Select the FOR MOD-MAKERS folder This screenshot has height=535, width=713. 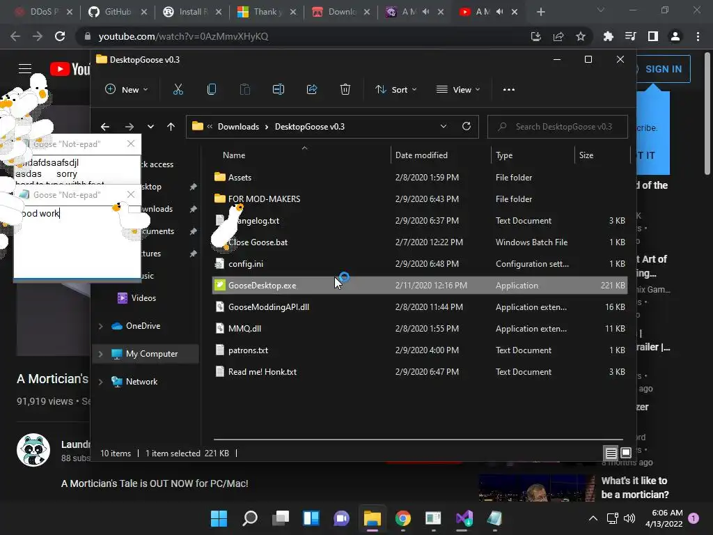pyautogui.click(x=420, y=199)
